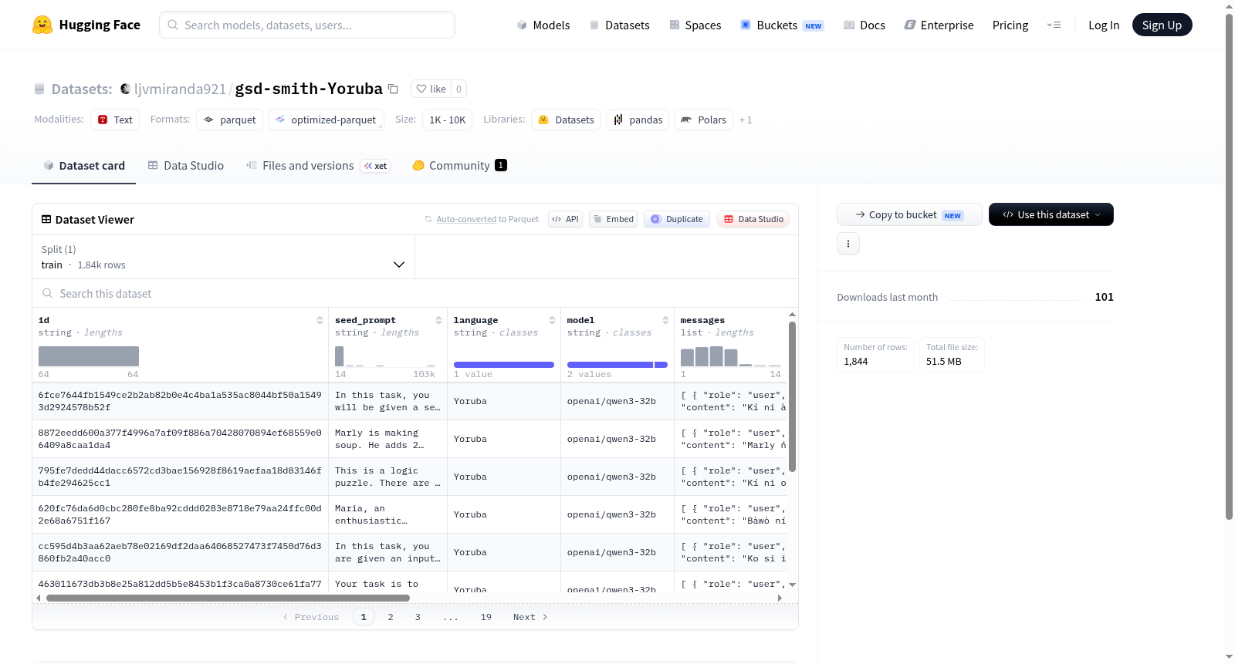Image resolution: width=1235 pixels, height=664 pixels.
Task: Click Copy to bucket button
Action: pos(909,214)
